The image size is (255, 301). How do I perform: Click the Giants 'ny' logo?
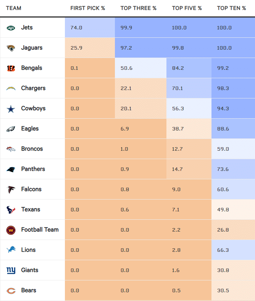click(11, 270)
